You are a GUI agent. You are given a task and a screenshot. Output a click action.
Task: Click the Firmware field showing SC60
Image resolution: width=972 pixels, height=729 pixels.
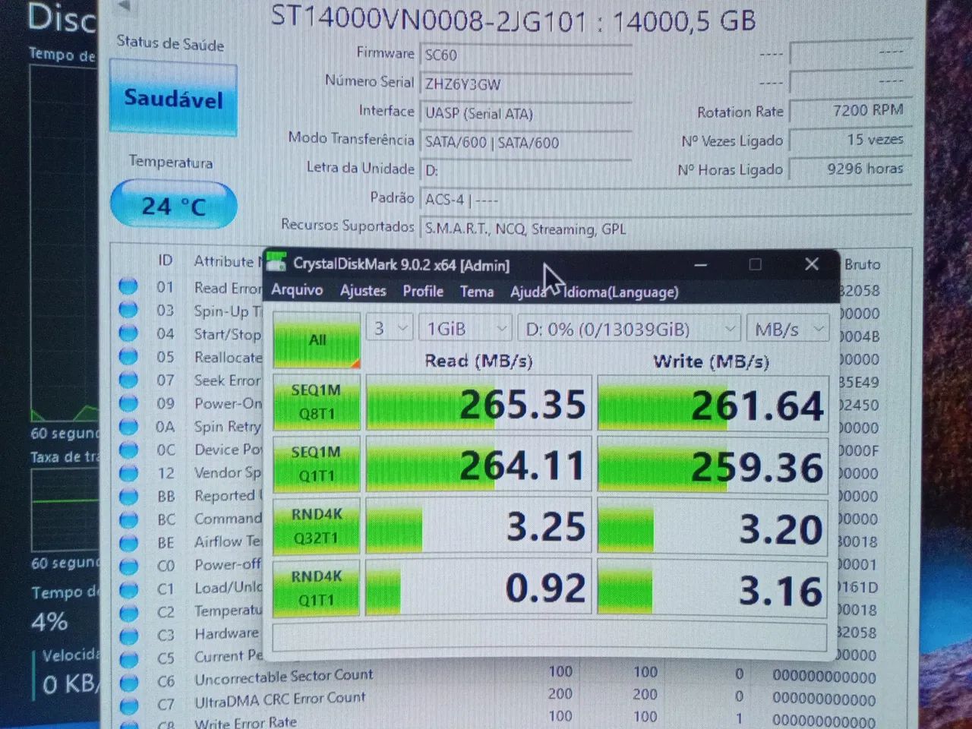tap(526, 55)
